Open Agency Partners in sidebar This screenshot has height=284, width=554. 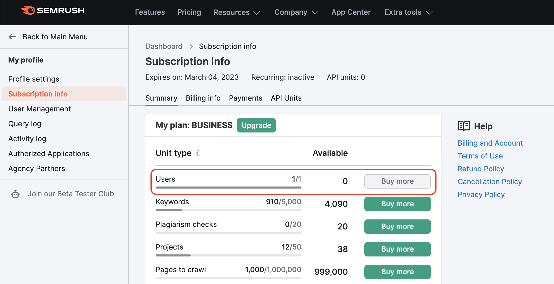pos(37,168)
